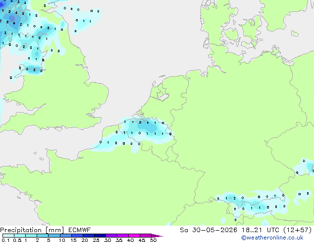Click the legend scale label '10'
This screenshot has height=242, width=314.
62,240
